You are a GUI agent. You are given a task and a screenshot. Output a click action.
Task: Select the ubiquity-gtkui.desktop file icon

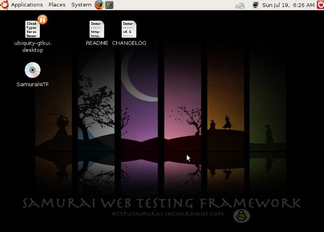[32, 29]
